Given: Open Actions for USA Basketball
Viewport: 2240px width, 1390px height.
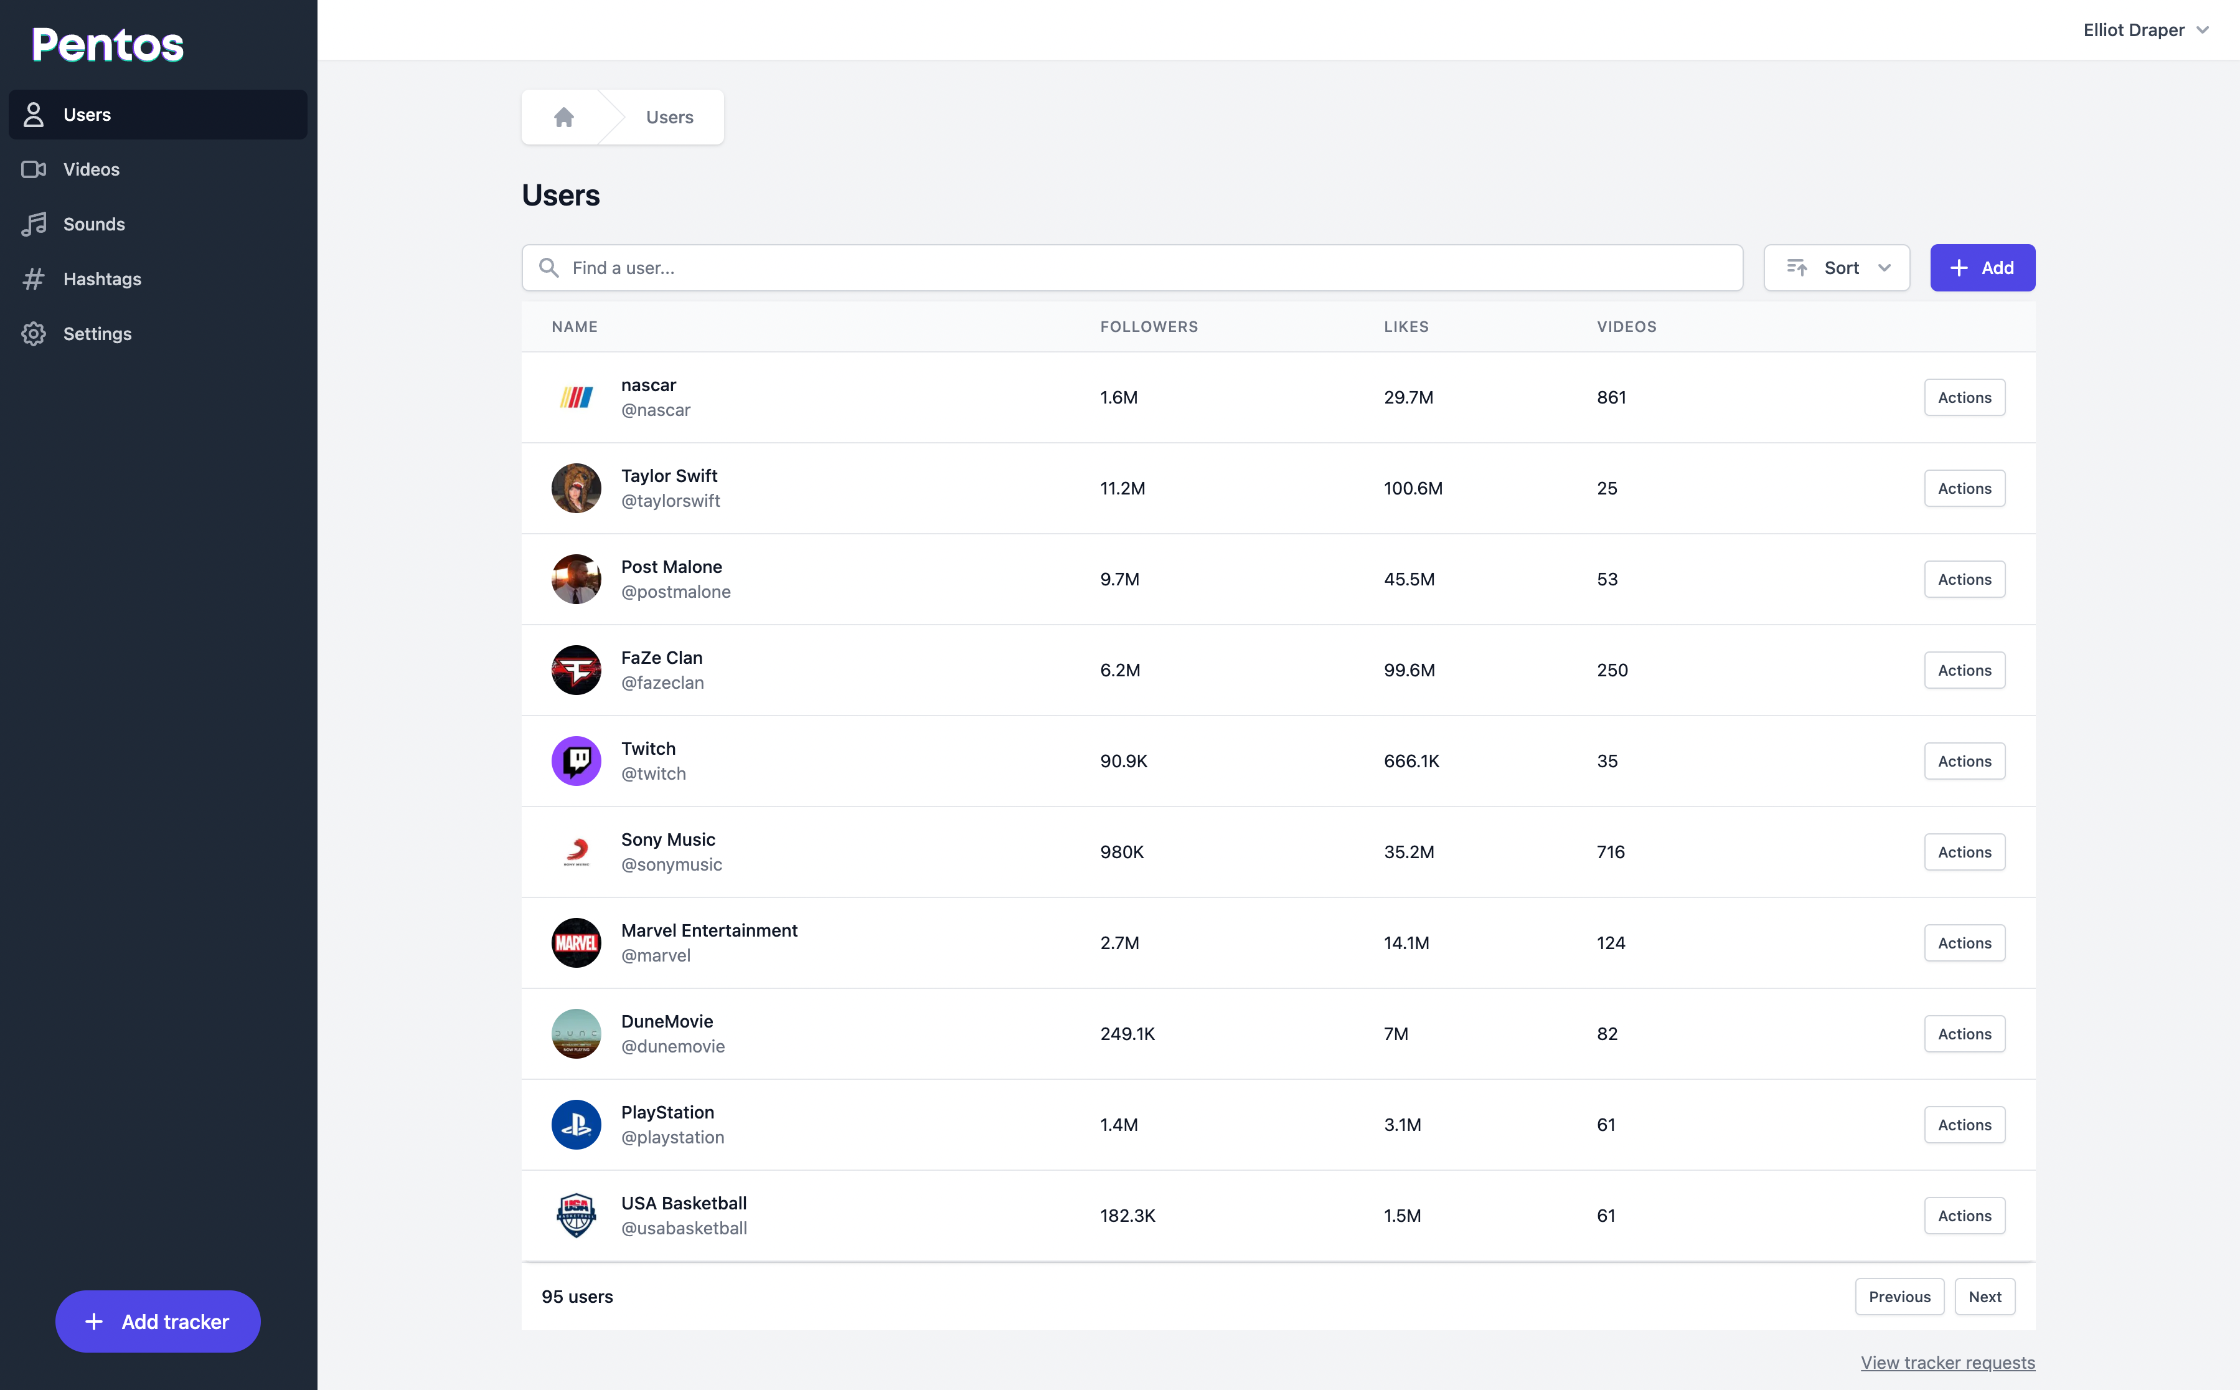Looking at the screenshot, I should tap(1964, 1216).
